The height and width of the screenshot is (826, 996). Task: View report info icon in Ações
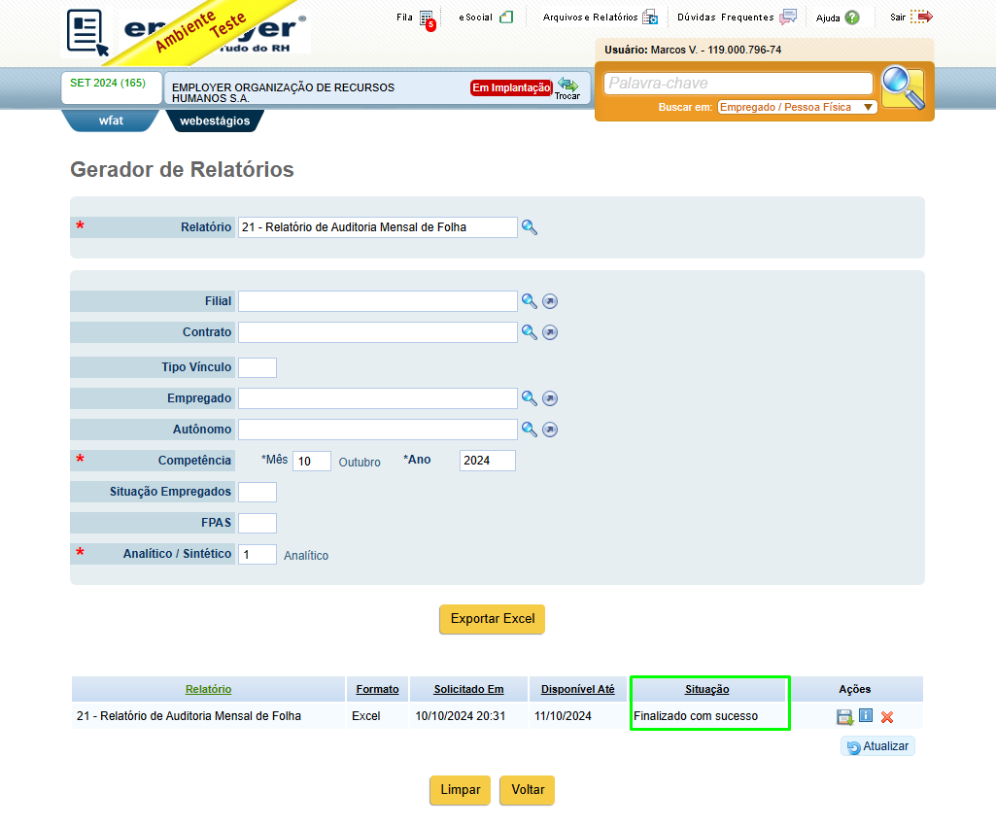pos(866,715)
